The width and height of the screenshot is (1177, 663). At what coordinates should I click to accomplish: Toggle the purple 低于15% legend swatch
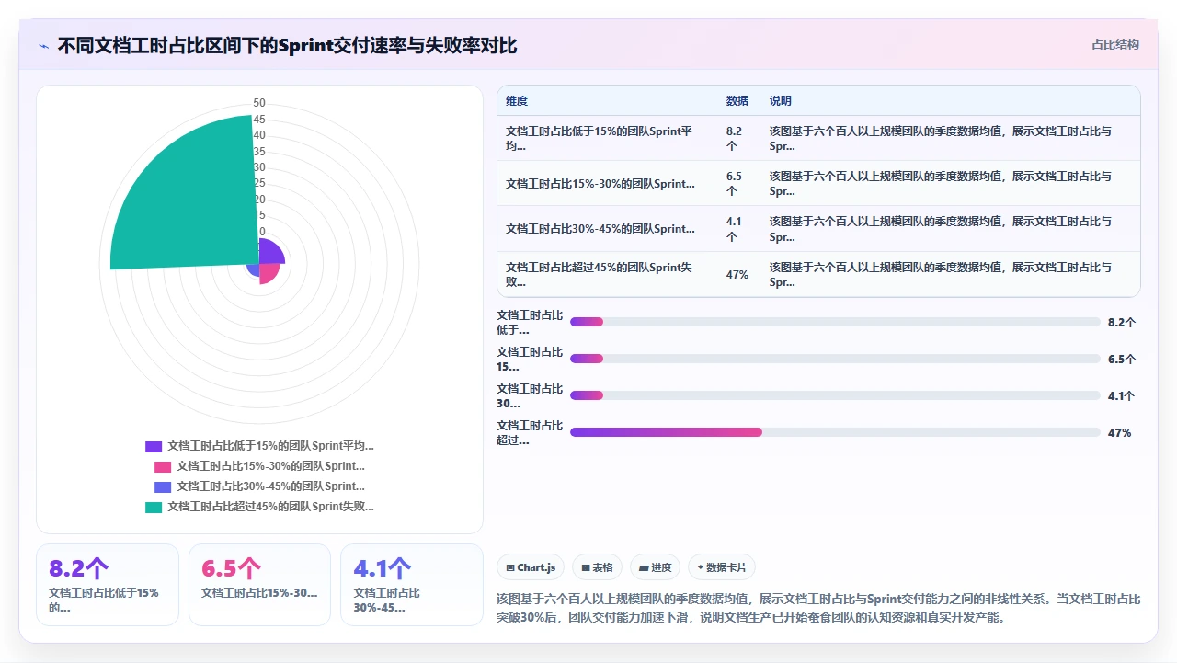[x=154, y=446]
